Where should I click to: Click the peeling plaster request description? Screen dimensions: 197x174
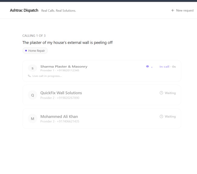click(x=67, y=43)
